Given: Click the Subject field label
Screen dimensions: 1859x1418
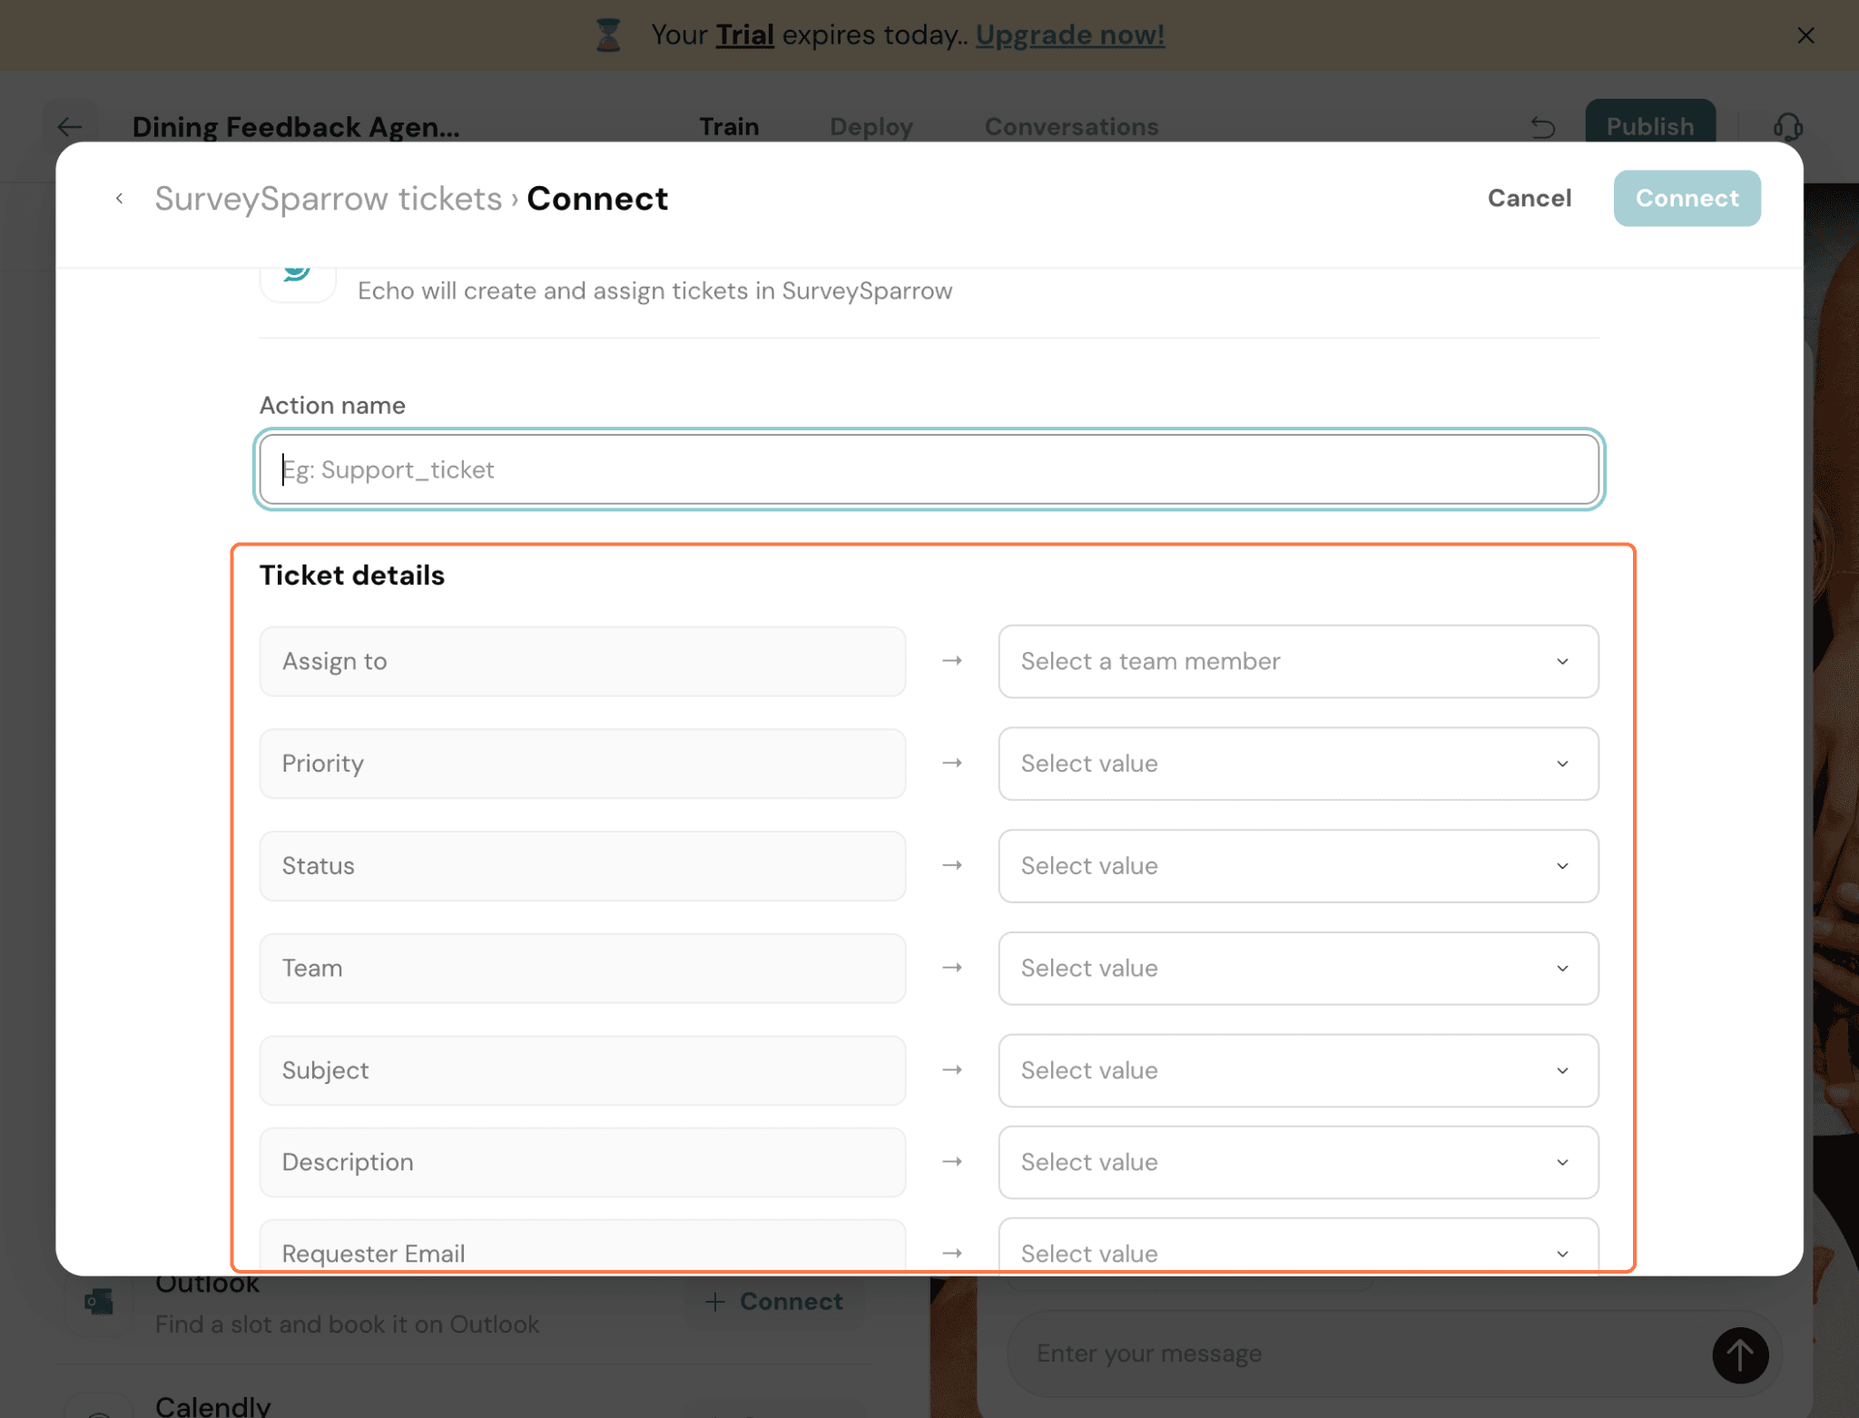Looking at the screenshot, I should [x=583, y=1070].
